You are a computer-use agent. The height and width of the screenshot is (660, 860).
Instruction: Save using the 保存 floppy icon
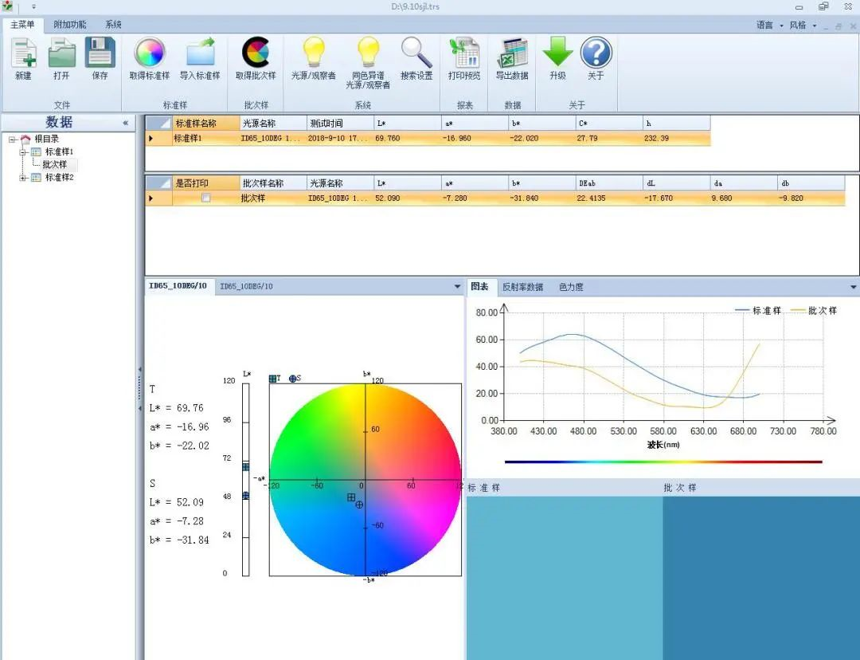click(100, 54)
